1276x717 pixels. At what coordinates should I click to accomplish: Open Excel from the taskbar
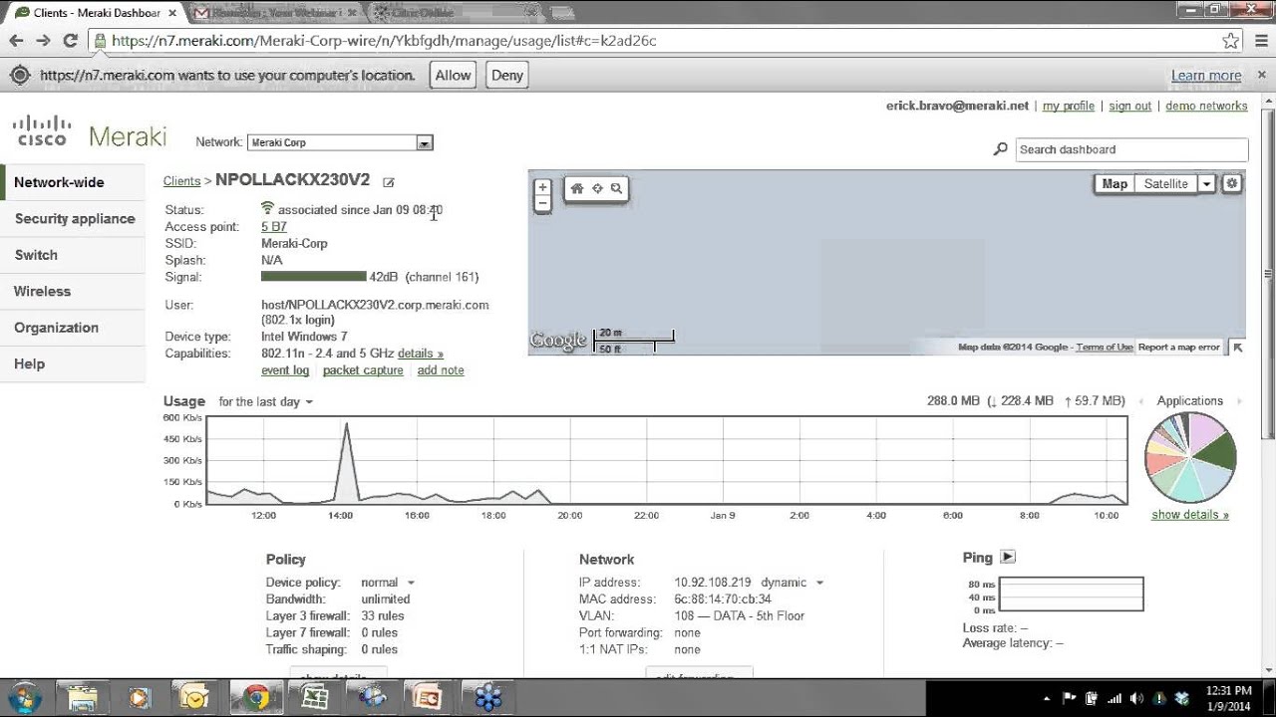coord(314,697)
